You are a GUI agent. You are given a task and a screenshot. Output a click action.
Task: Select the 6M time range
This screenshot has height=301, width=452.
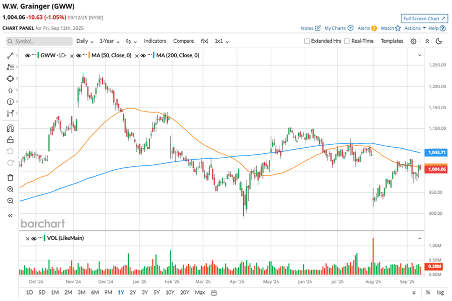tap(95, 292)
